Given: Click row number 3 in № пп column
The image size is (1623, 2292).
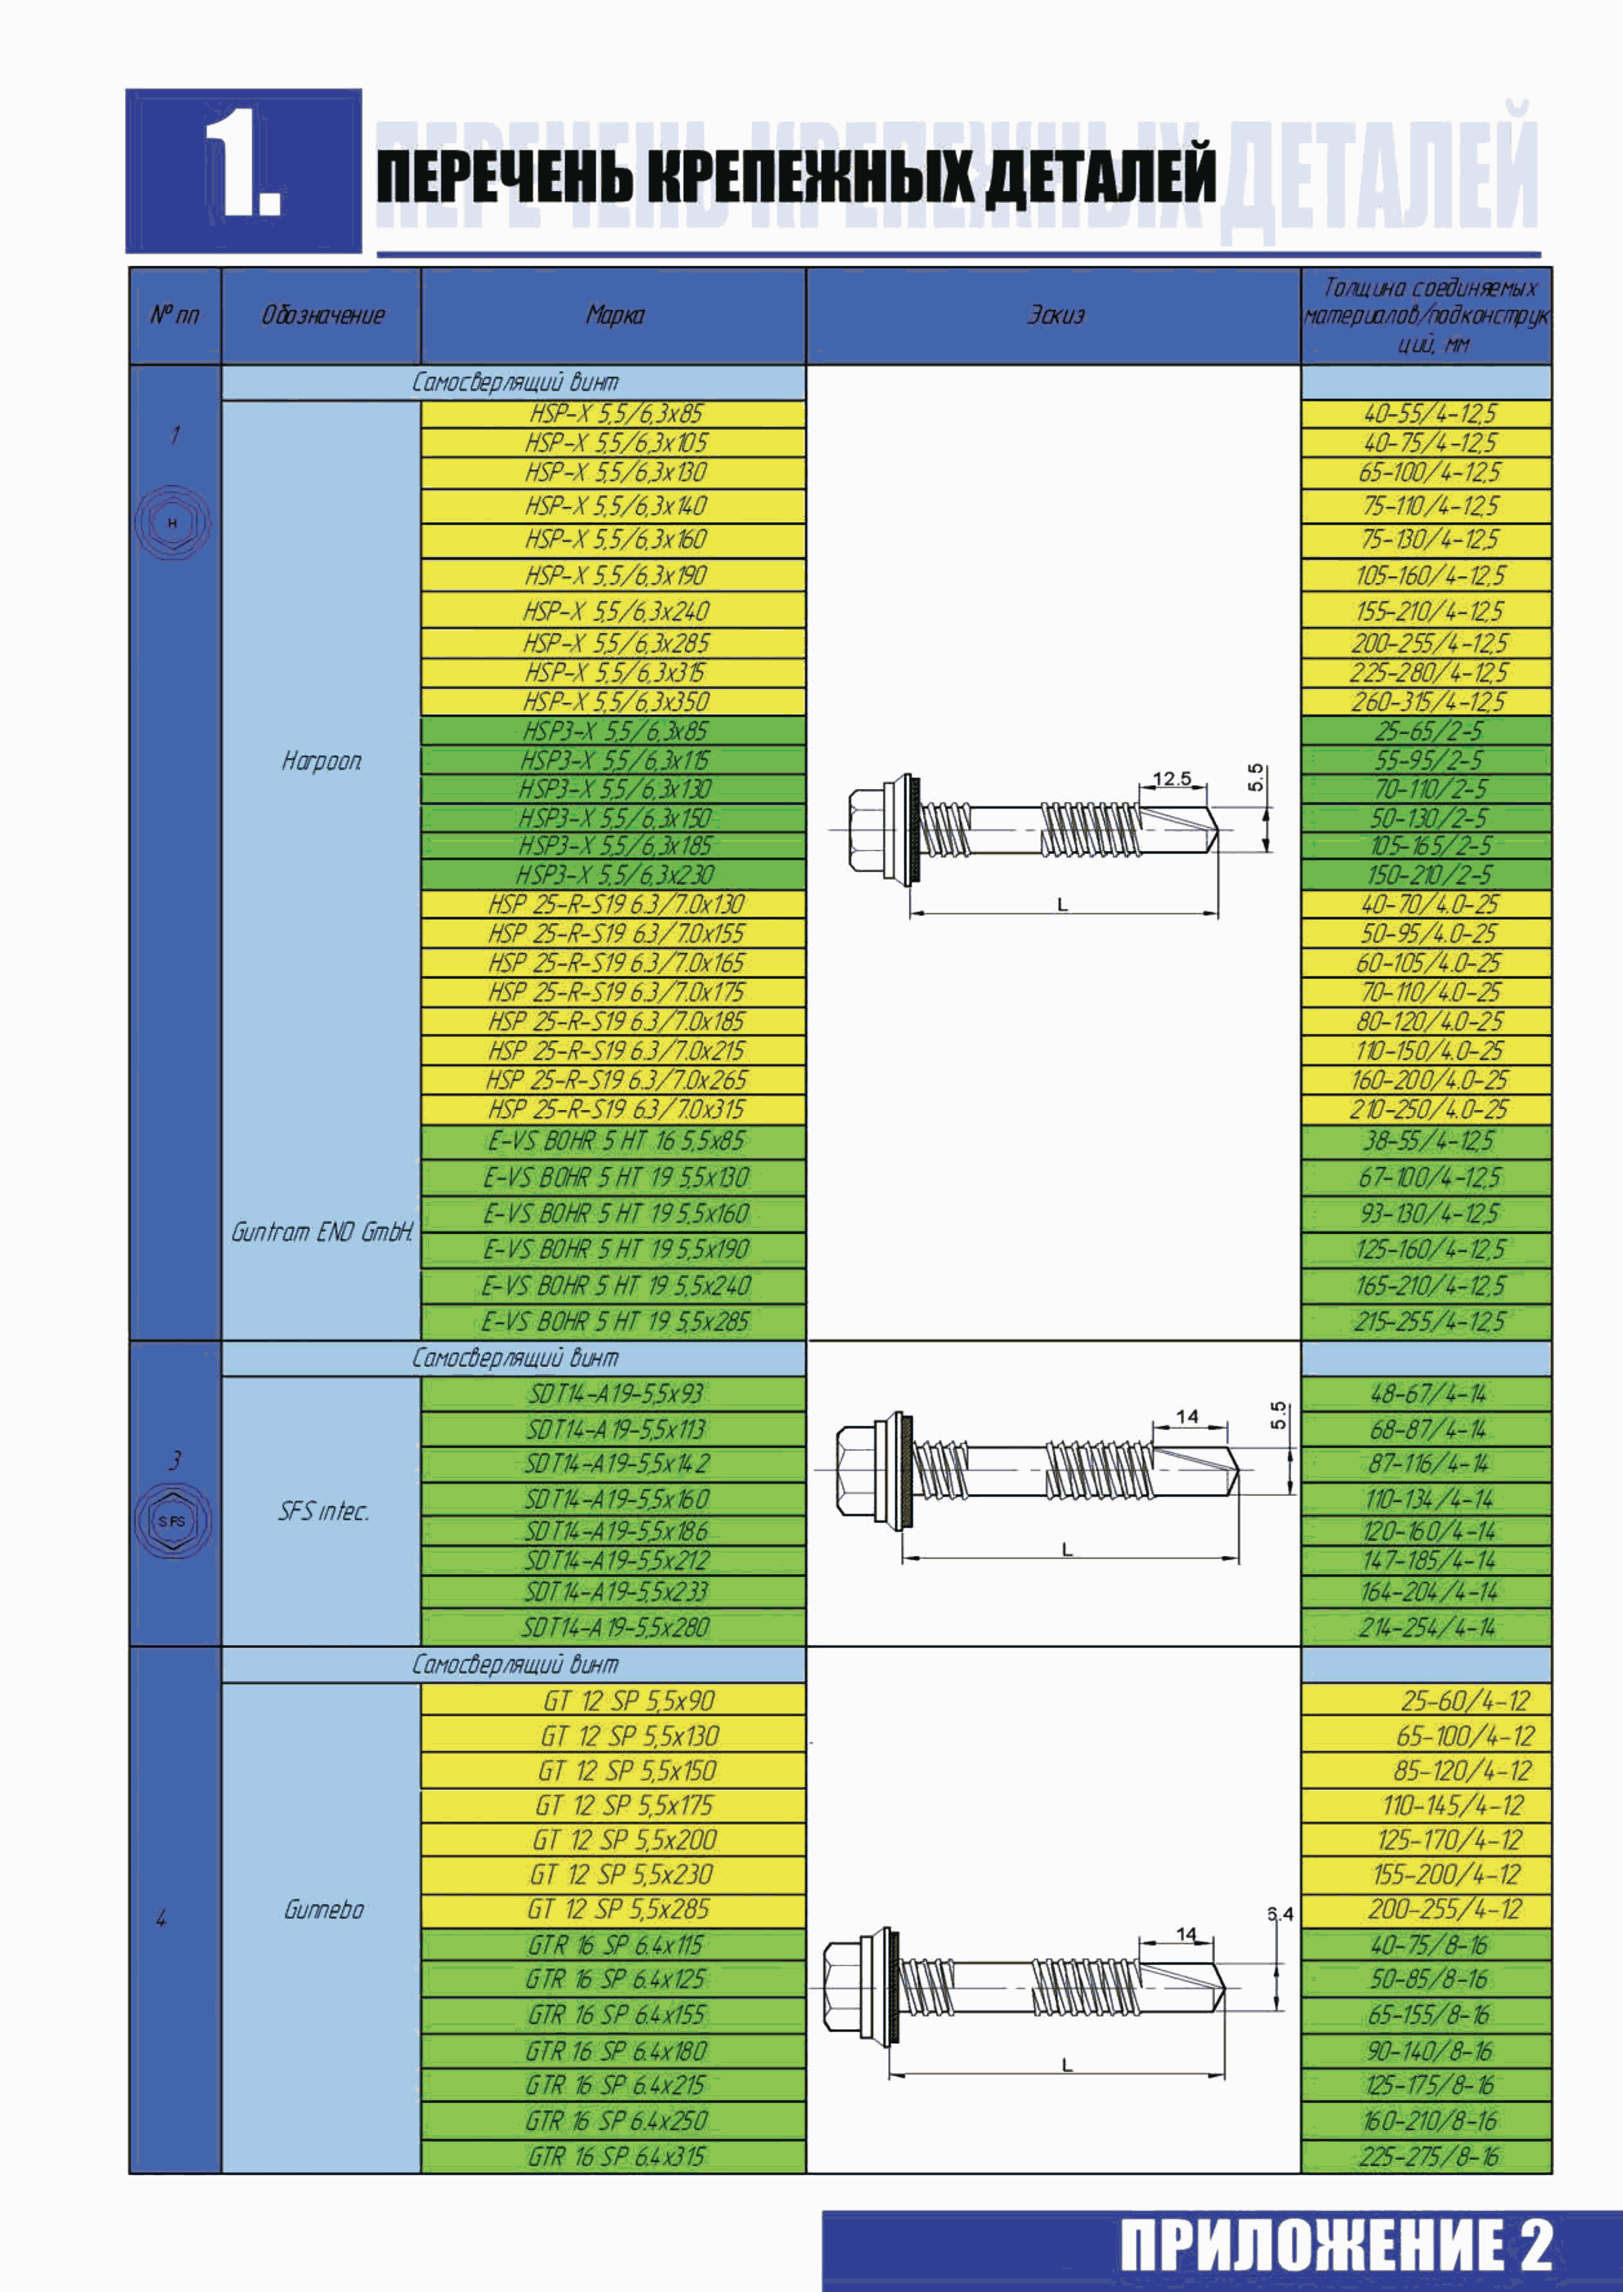Looking at the screenshot, I should point(175,1461).
